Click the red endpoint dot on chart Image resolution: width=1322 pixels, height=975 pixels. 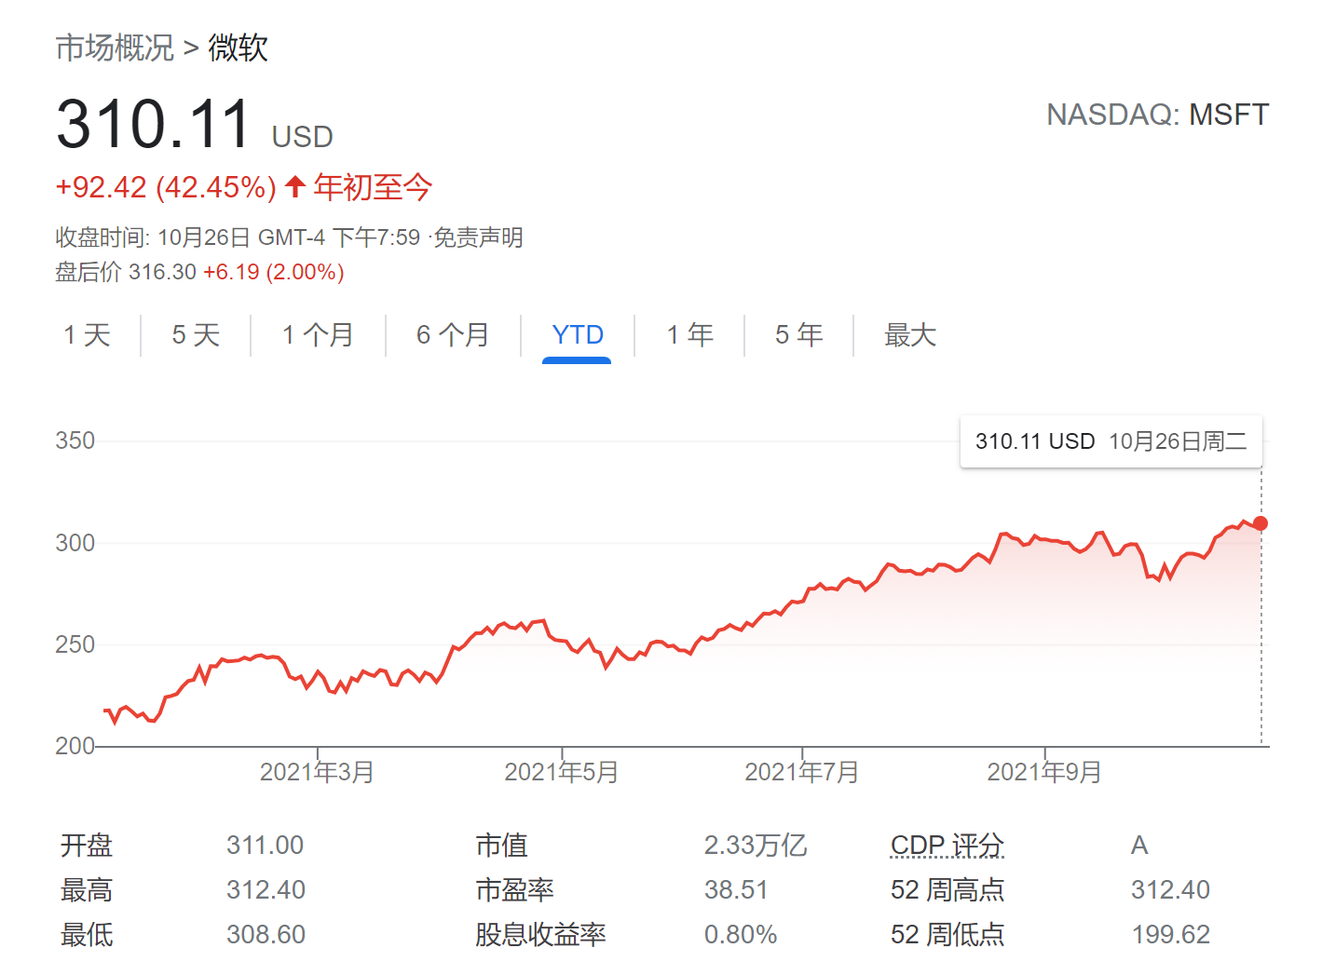coord(1261,523)
